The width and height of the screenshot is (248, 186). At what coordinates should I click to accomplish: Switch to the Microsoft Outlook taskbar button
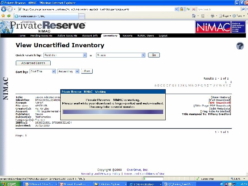[x=41, y=184]
